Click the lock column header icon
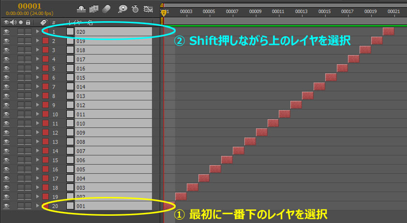This screenshot has height=223, width=407. coord(29,22)
